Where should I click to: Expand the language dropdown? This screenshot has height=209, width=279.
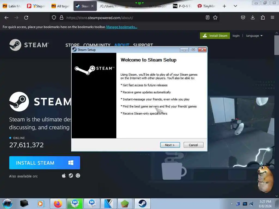[x=254, y=36]
